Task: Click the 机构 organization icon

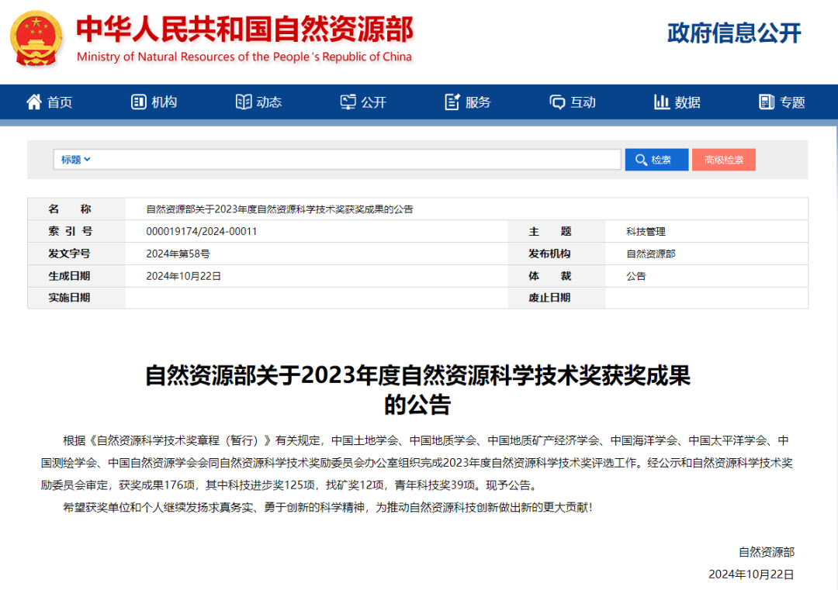Action: [139, 102]
